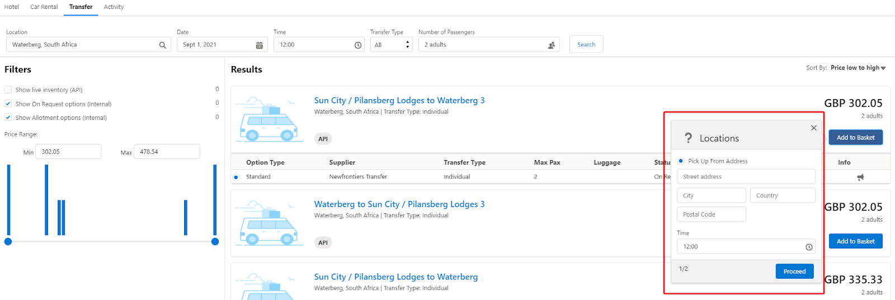895x300 pixels.
Task: Open the Transfer Type dropdown
Action: (x=391, y=45)
